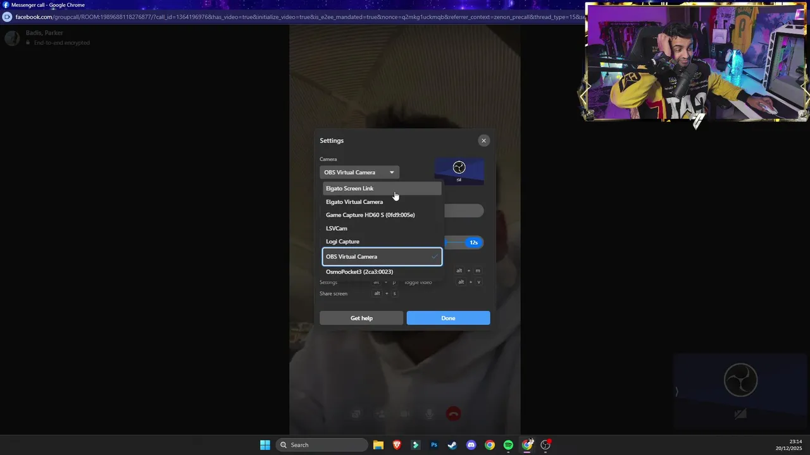Click the taskbar Search box
The width and height of the screenshot is (810, 455).
point(322,445)
